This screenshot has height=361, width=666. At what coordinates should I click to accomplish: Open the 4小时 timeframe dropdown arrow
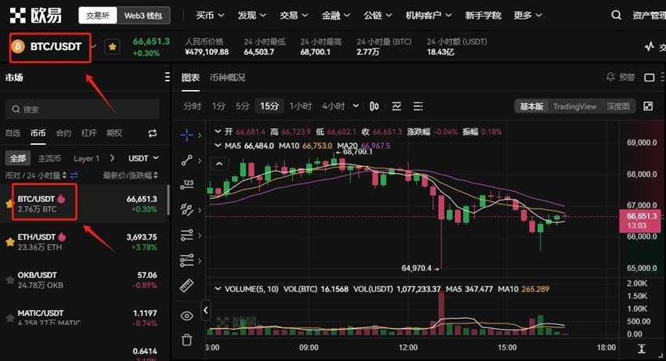click(356, 106)
